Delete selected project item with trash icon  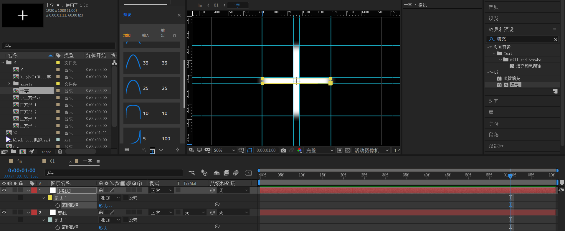point(60,151)
